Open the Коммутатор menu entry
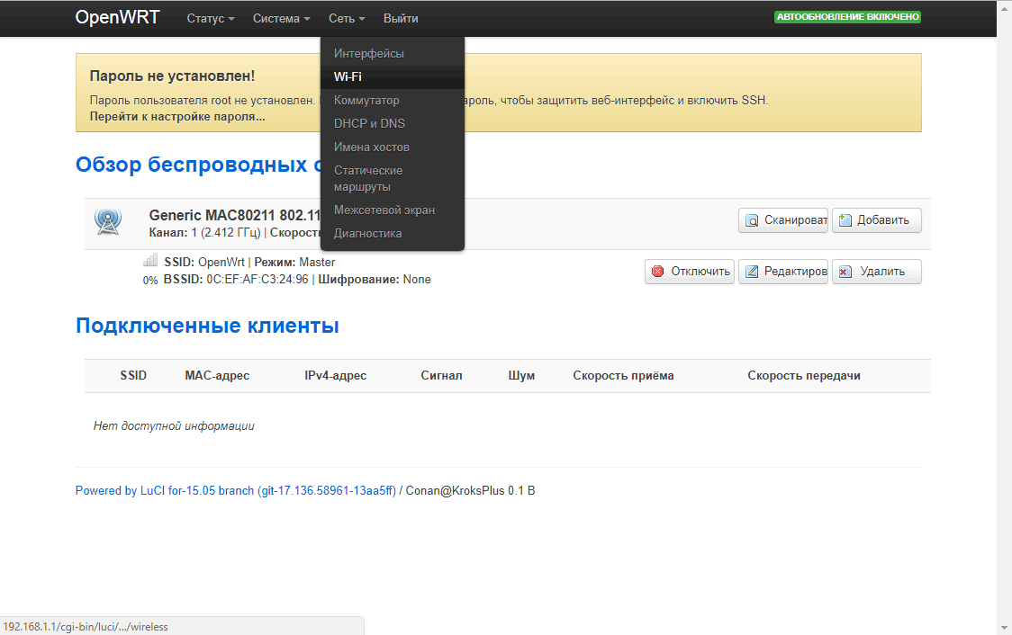Viewport: 1012px width, 635px height. coord(393,100)
